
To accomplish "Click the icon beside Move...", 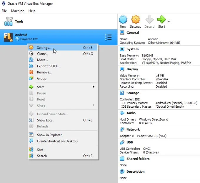I will [x=31, y=60].
